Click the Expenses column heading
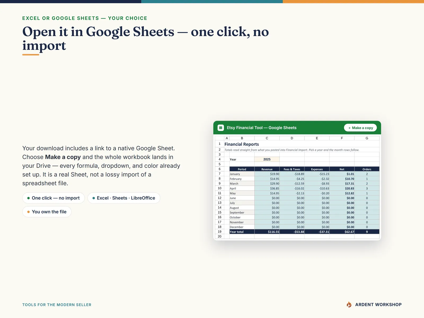Viewport: 424px width, 318px height. point(317,169)
